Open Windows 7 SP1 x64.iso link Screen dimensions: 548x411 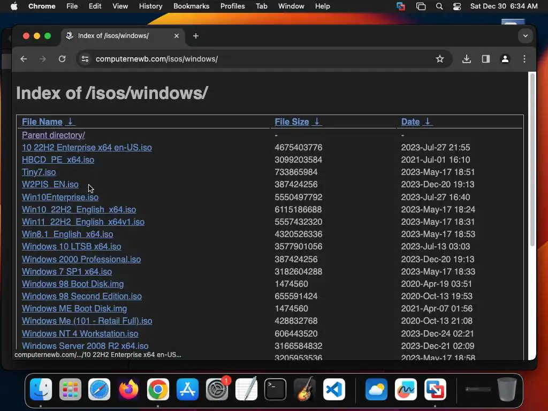pyautogui.click(x=67, y=271)
